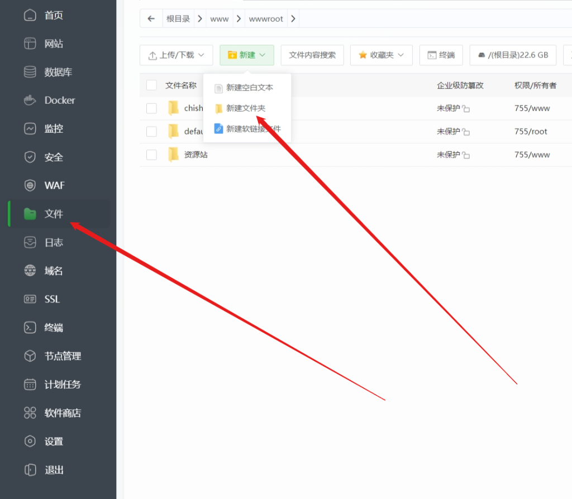This screenshot has height=499, width=572.
Task: Expand the 上传/下载 dropdown
Action: (176, 55)
